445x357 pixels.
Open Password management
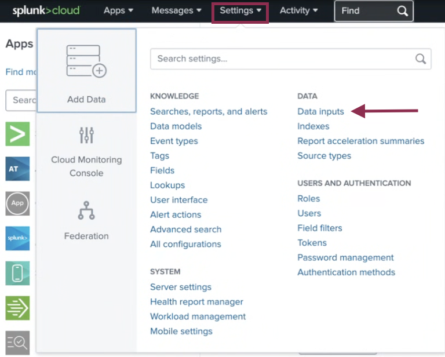click(345, 258)
